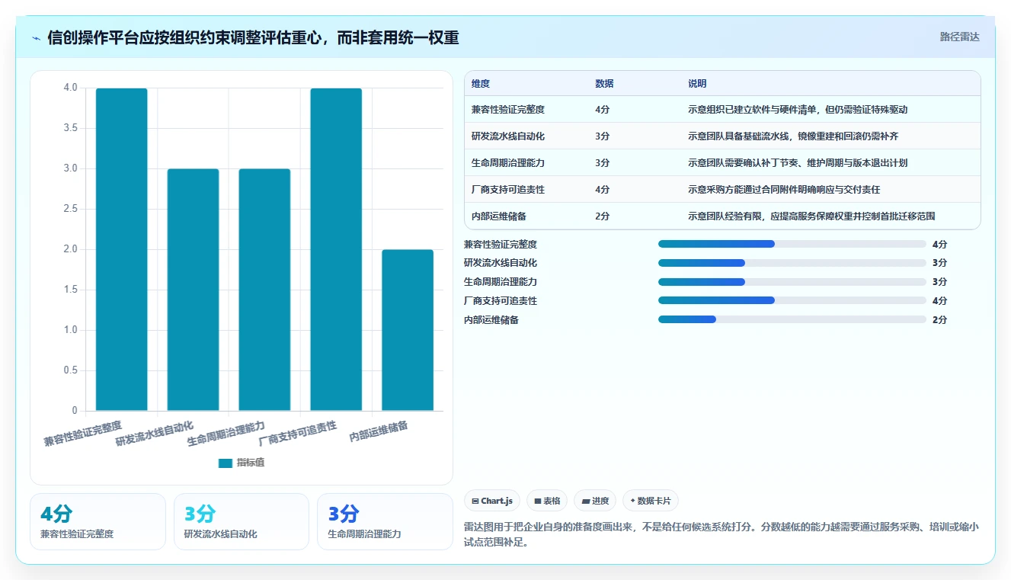Click description 示意团队需要确认补丁节奏
The width and height of the screenshot is (1011, 580).
click(x=798, y=163)
